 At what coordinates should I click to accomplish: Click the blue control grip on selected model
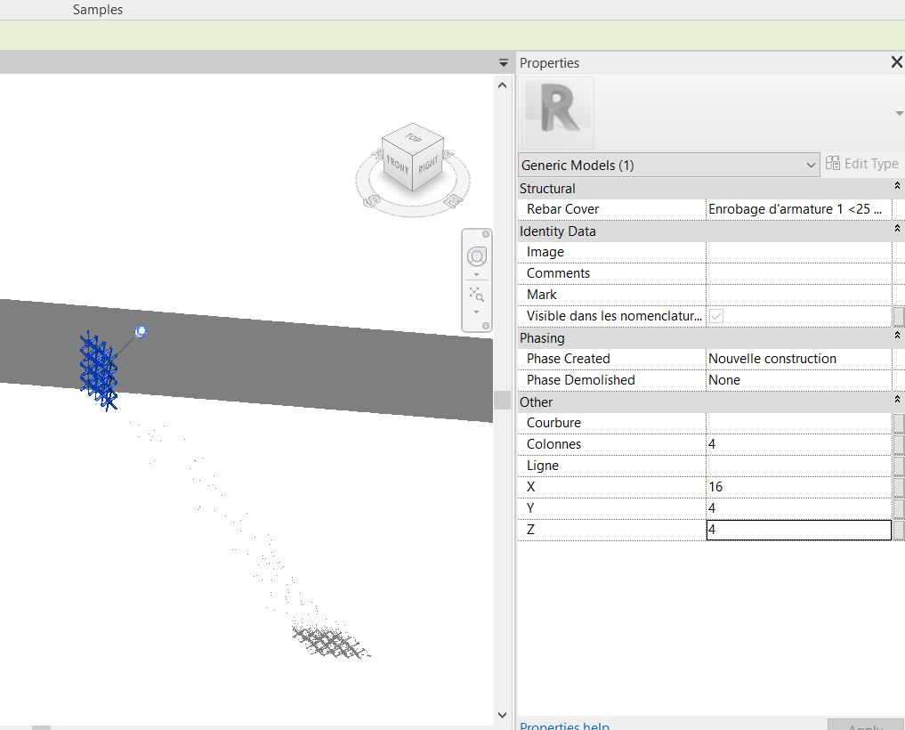[x=140, y=332]
